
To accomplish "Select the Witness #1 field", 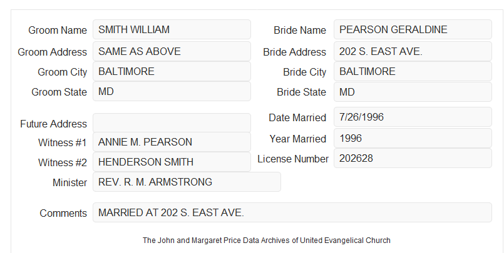I will coord(172,142).
